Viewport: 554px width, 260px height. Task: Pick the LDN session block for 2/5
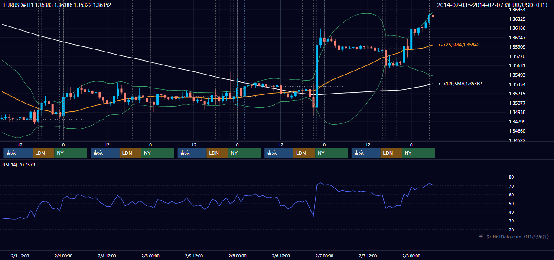click(x=218, y=153)
